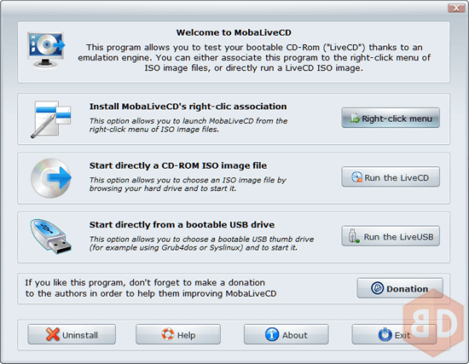Screen dimensions: 469x364
Task: Click the USB stick icon in Run the LiveUSB
Action: click(354, 236)
